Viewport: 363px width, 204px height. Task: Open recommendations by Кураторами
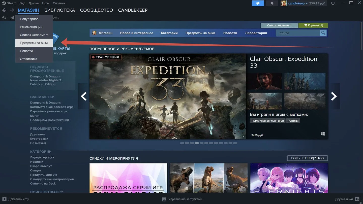click(39, 139)
